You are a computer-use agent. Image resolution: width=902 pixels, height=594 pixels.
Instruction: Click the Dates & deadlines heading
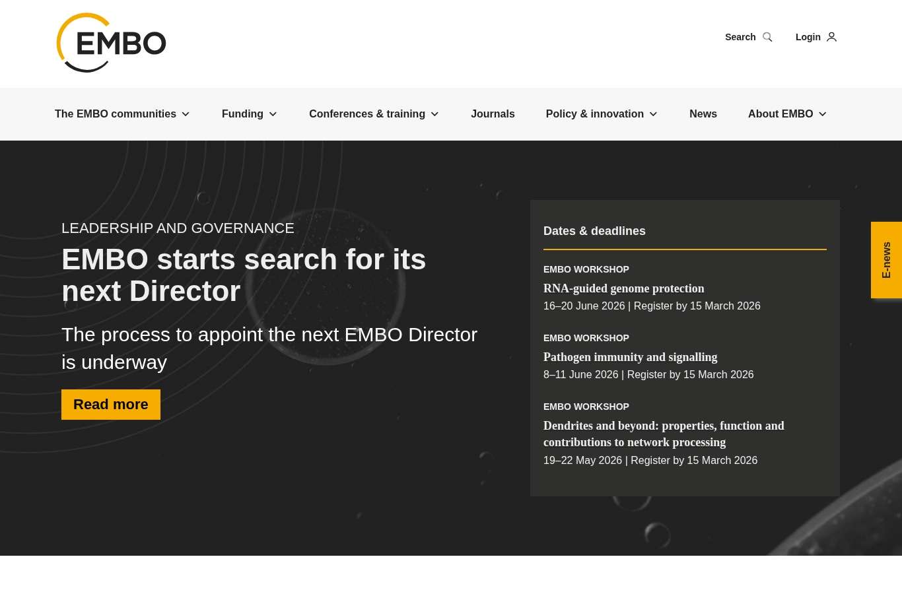point(594,231)
